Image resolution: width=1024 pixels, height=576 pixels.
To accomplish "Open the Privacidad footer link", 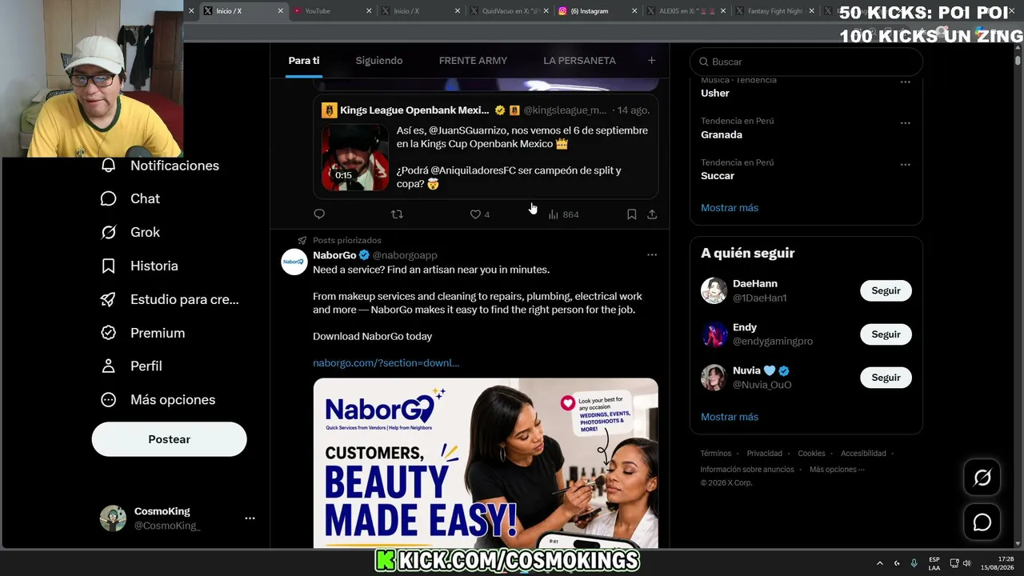I will [x=765, y=454].
